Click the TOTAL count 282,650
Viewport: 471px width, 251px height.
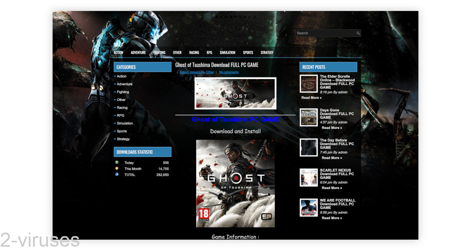point(162,175)
